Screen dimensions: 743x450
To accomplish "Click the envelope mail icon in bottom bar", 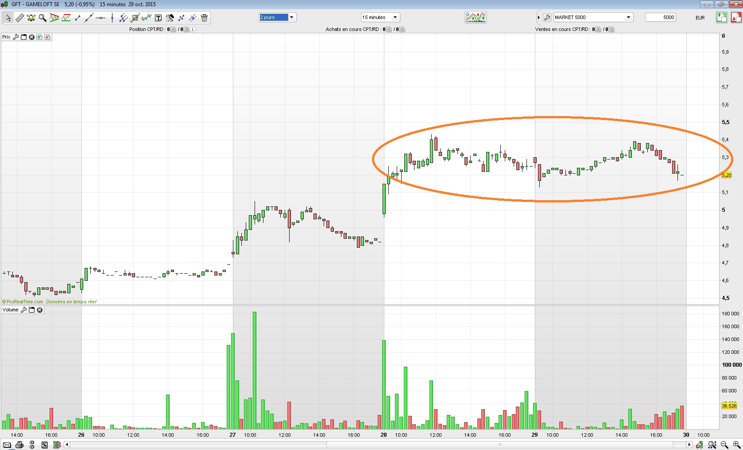I will pos(7,445).
